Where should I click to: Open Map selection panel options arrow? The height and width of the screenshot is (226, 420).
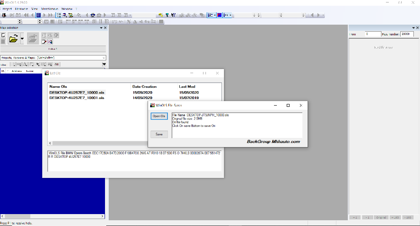(x=101, y=28)
